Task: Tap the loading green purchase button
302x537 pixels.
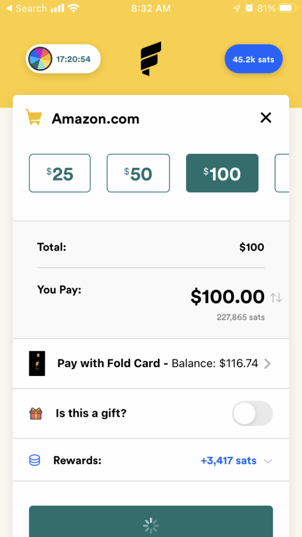Action: click(151, 521)
